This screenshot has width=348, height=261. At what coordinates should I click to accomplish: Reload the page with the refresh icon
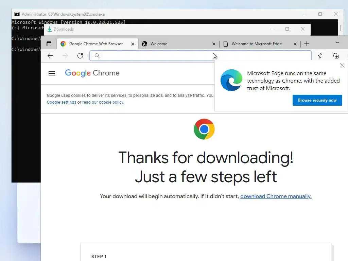pyautogui.click(x=80, y=56)
